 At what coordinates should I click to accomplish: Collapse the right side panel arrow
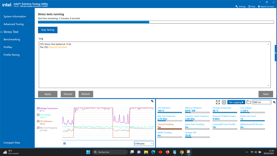pyautogui.click(x=276, y=53)
